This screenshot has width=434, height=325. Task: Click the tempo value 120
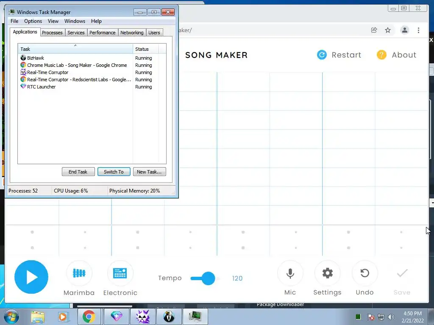237,278
